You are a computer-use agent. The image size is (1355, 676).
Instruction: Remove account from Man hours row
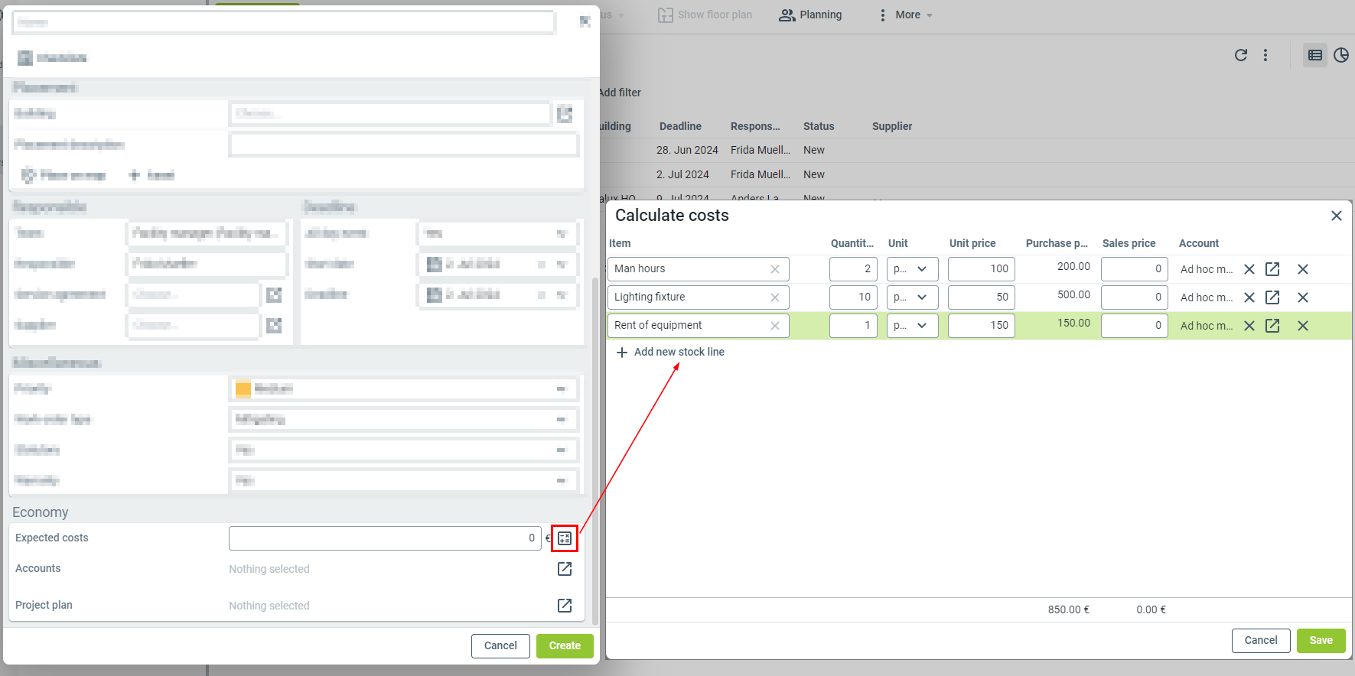pyautogui.click(x=1249, y=269)
